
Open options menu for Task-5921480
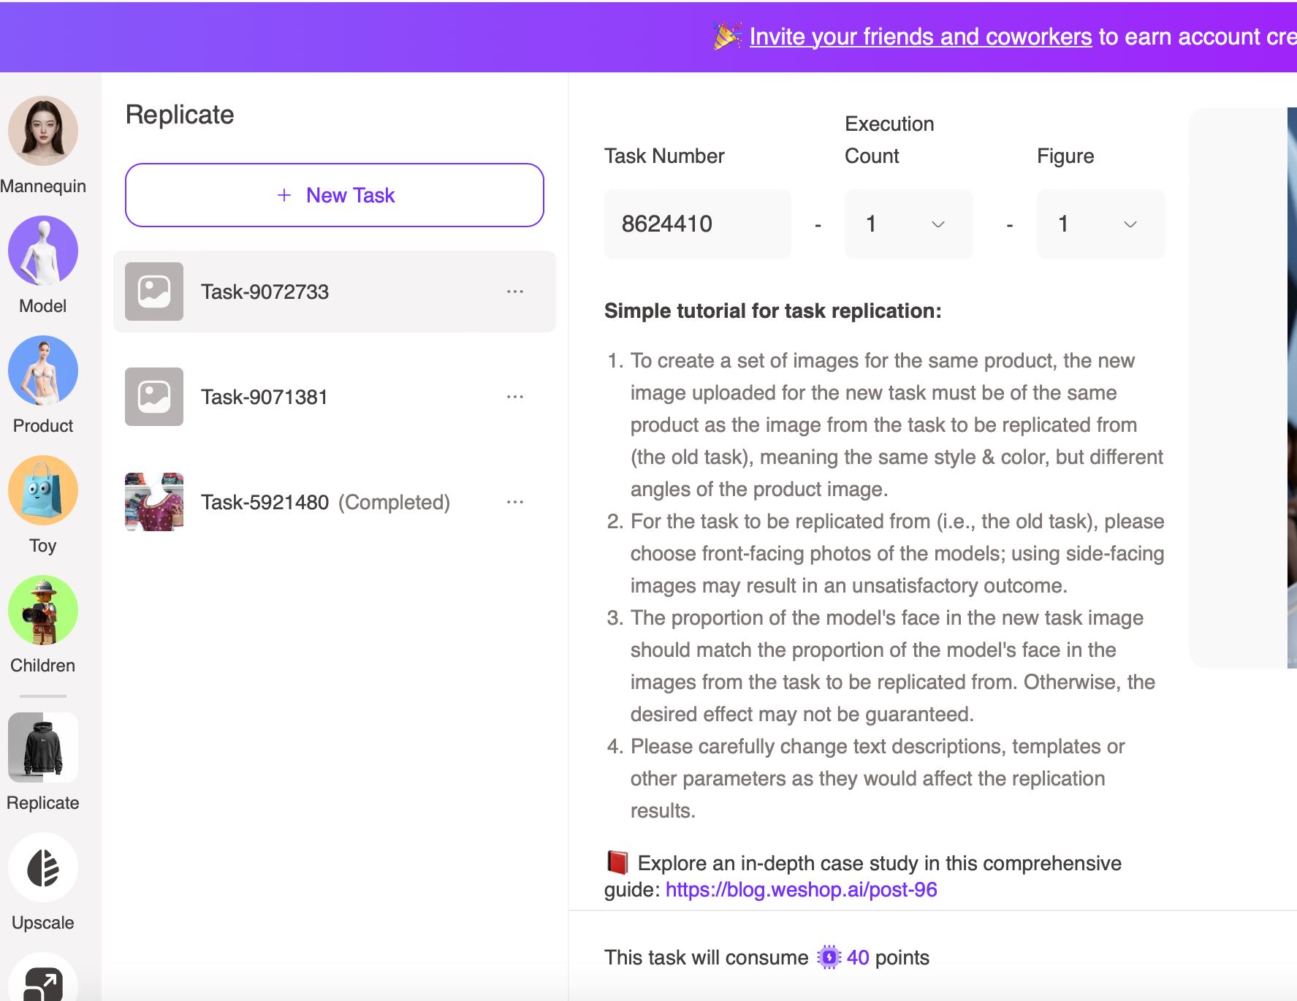pyautogui.click(x=515, y=502)
